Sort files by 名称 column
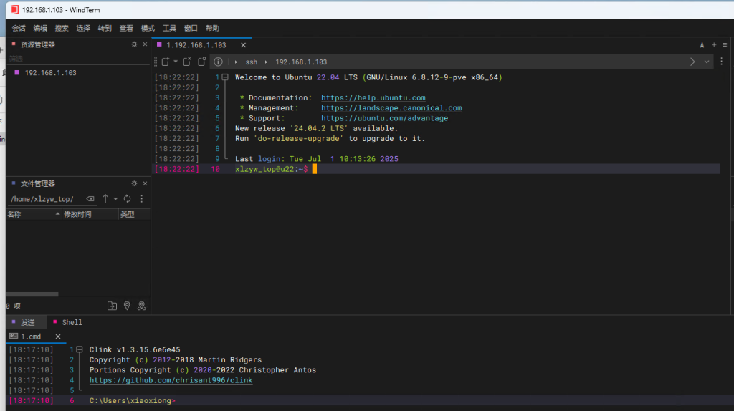The image size is (734, 411). [x=34, y=214]
